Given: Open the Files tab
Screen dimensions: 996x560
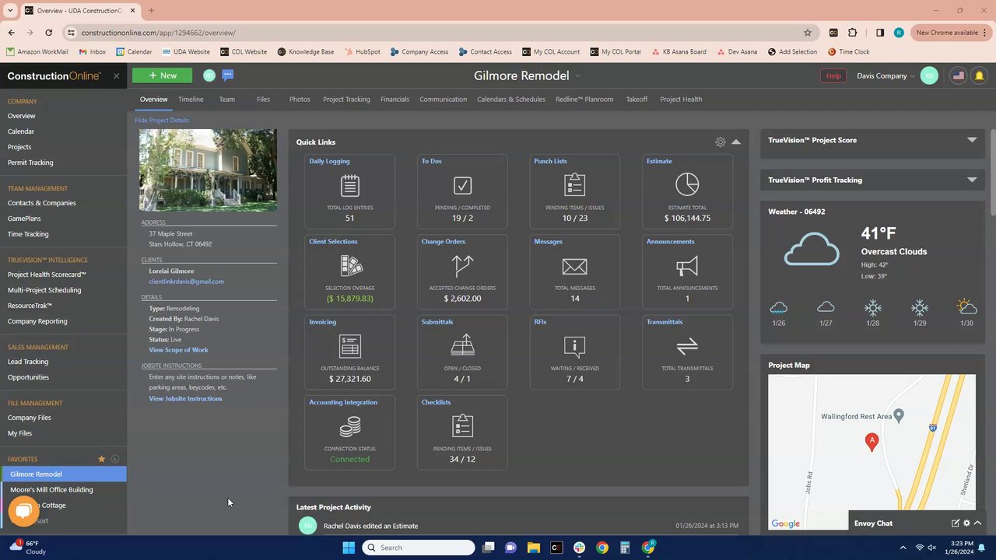Looking at the screenshot, I should pyautogui.click(x=264, y=100).
